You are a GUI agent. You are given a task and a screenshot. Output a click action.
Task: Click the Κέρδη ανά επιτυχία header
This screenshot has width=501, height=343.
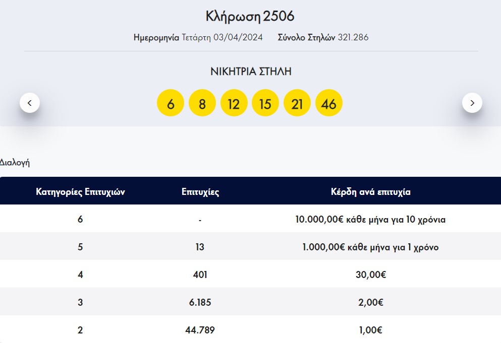point(370,192)
